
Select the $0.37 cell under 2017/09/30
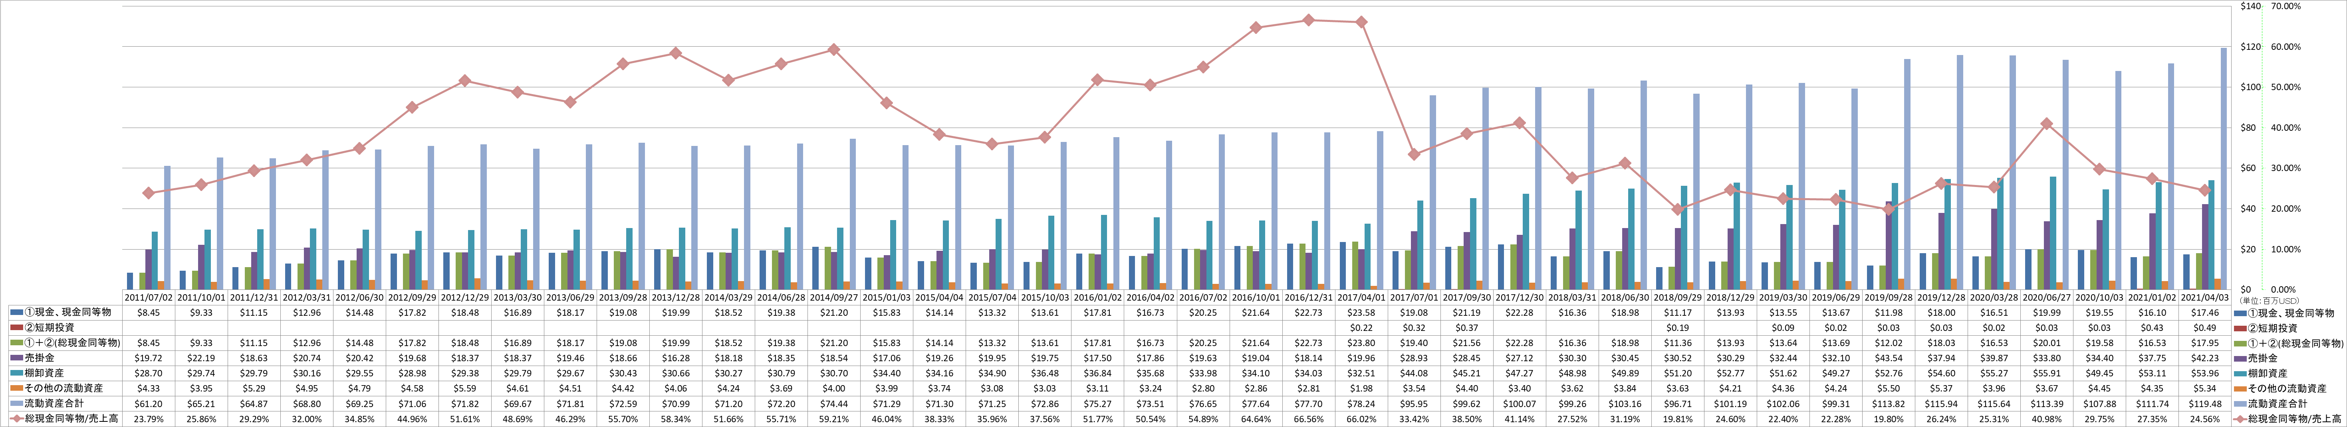coord(1467,328)
